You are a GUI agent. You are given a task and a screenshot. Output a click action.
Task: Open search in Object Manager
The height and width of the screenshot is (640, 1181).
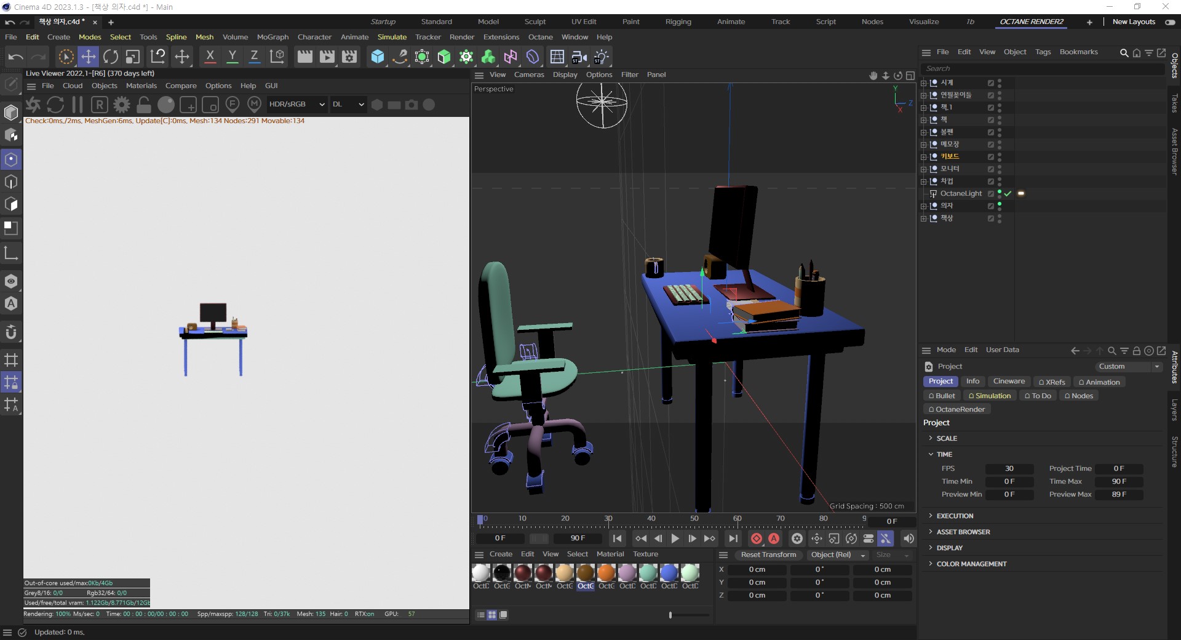(x=1124, y=52)
